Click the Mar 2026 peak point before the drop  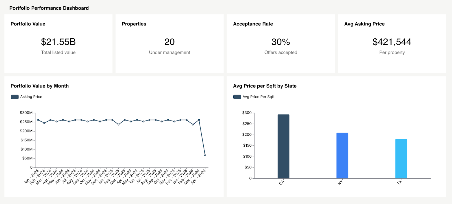click(x=199, y=120)
